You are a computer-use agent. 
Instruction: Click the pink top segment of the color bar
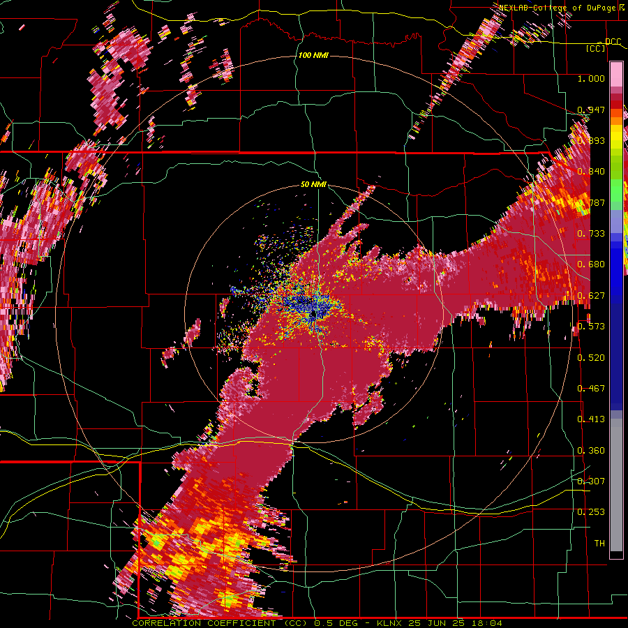(x=616, y=75)
